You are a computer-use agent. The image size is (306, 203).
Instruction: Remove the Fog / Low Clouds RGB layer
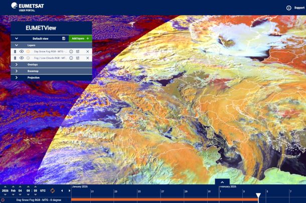point(88,58)
